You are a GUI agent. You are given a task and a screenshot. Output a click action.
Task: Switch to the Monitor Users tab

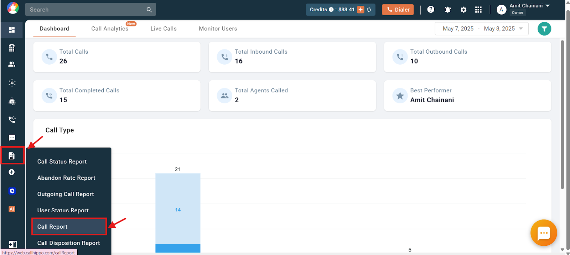click(x=218, y=29)
